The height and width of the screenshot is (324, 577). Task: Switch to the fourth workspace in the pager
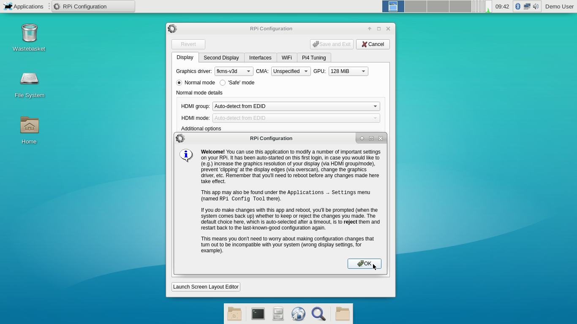[460, 6]
